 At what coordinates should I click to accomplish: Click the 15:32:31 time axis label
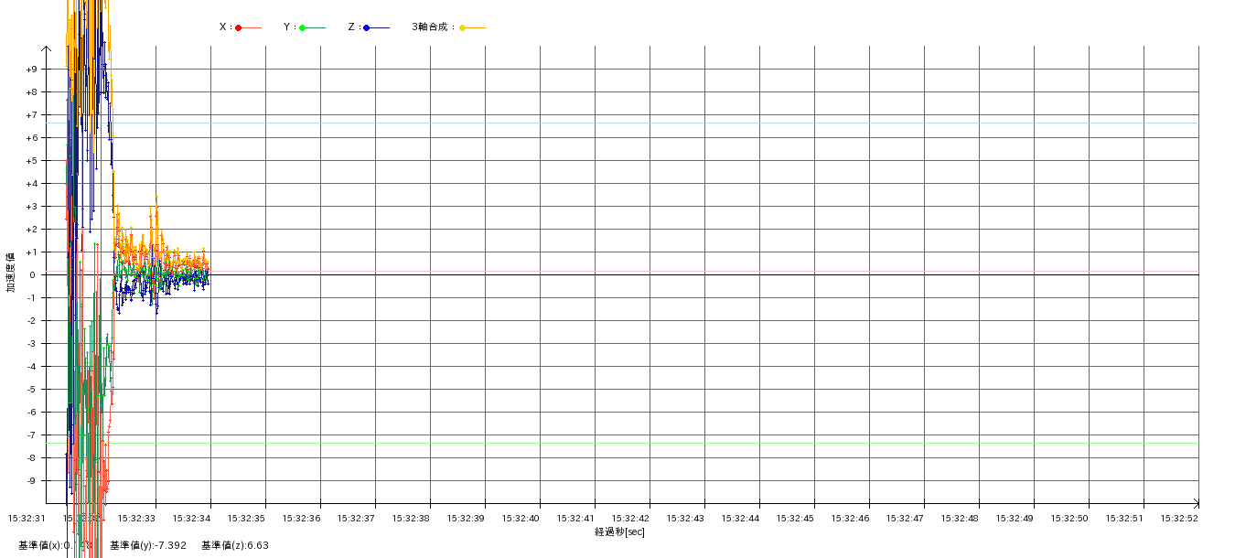27,519
